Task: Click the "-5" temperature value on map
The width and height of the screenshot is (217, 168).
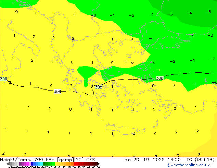Action: click(208, 12)
